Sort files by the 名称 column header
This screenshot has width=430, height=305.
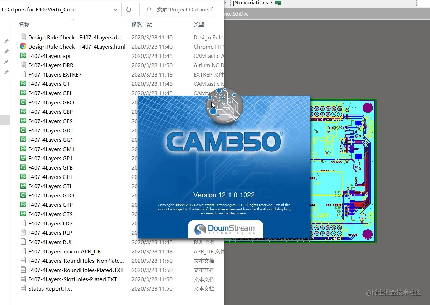[x=24, y=24]
